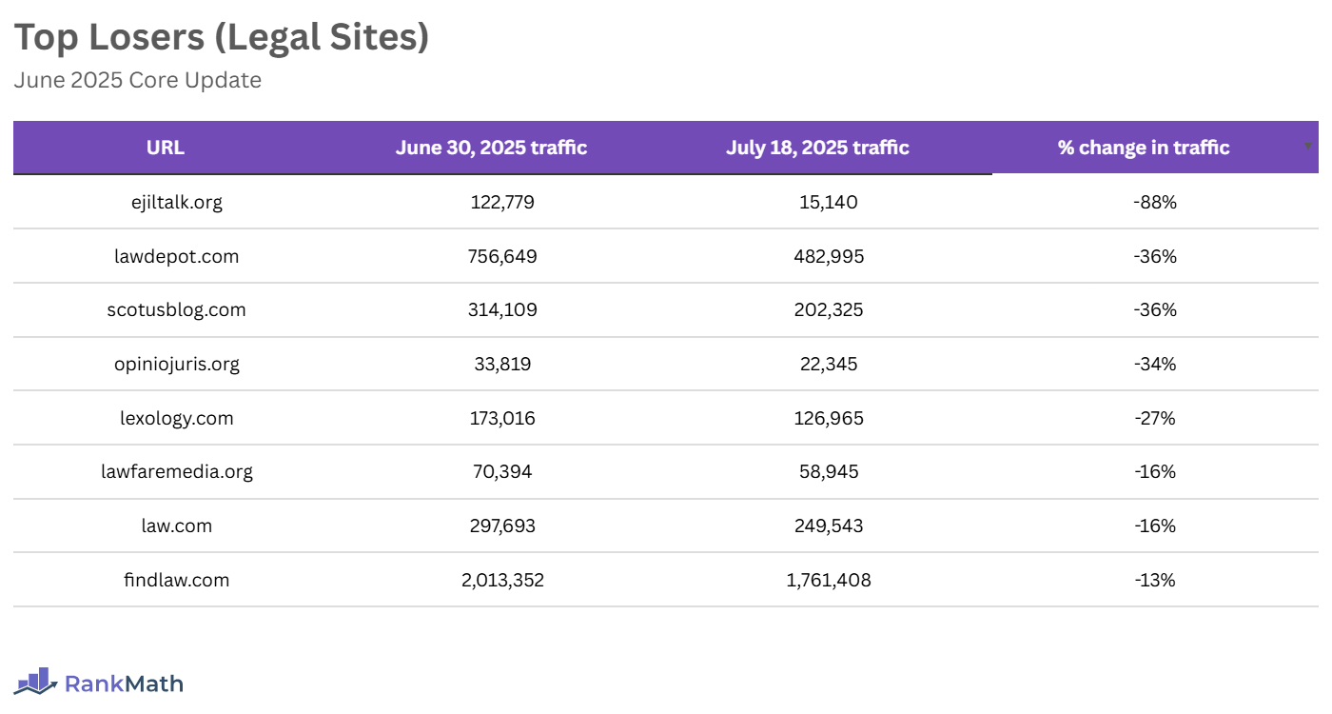The width and height of the screenshot is (1332, 714).
Task: Click the 2,013,352 traffic value
Action: coord(502,579)
